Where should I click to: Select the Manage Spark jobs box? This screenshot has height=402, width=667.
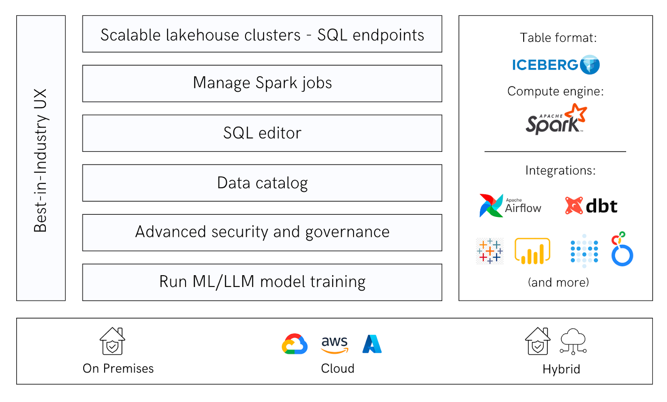click(x=262, y=83)
